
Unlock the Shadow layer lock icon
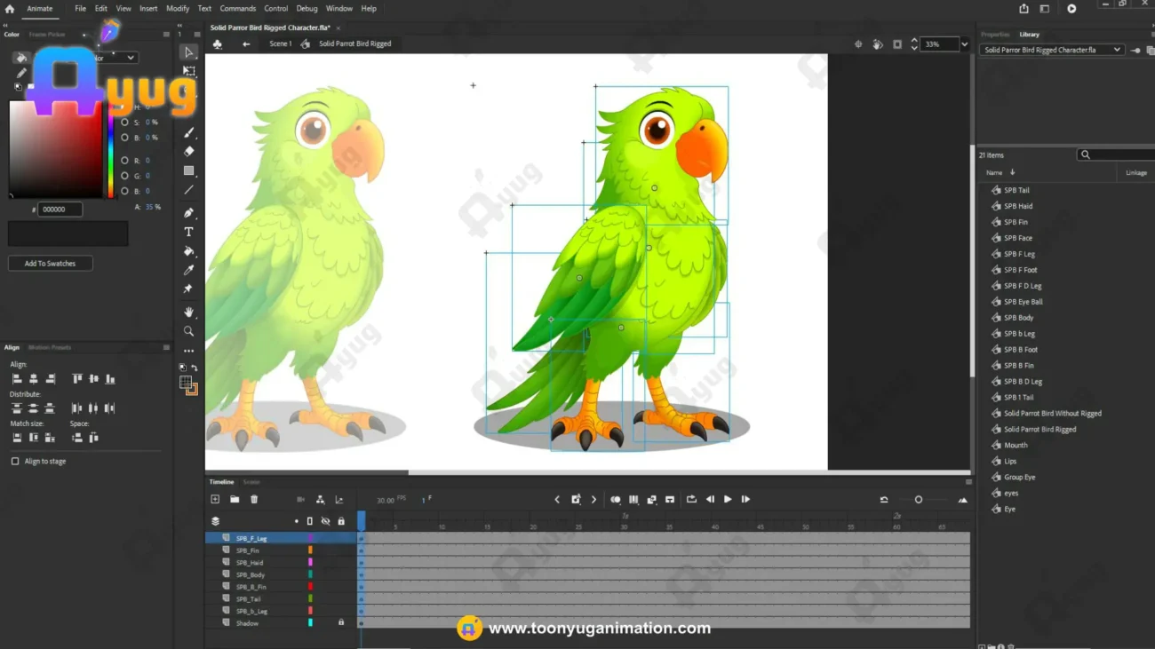(341, 623)
